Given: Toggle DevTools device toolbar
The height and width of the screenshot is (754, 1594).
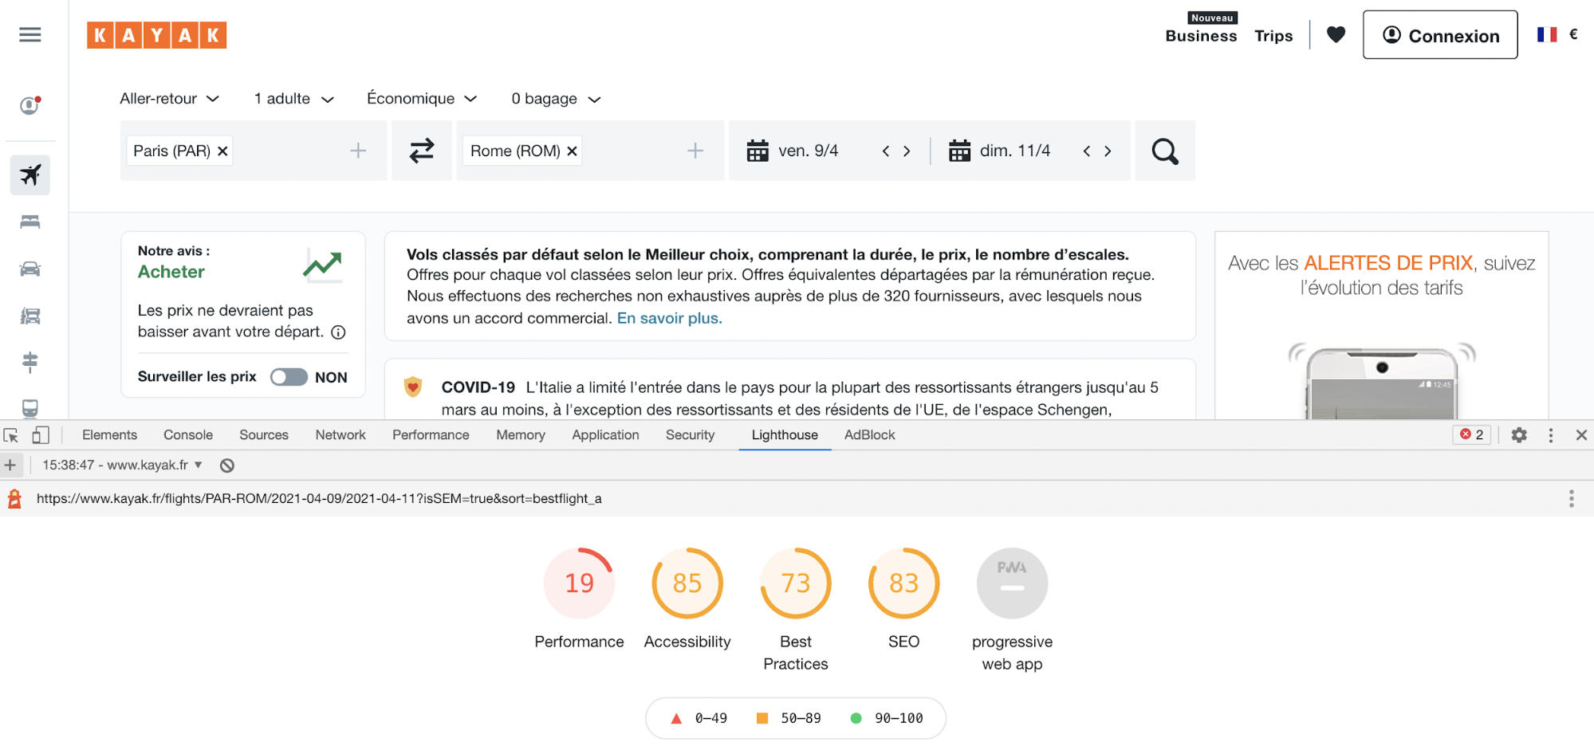Looking at the screenshot, I should click(x=41, y=435).
